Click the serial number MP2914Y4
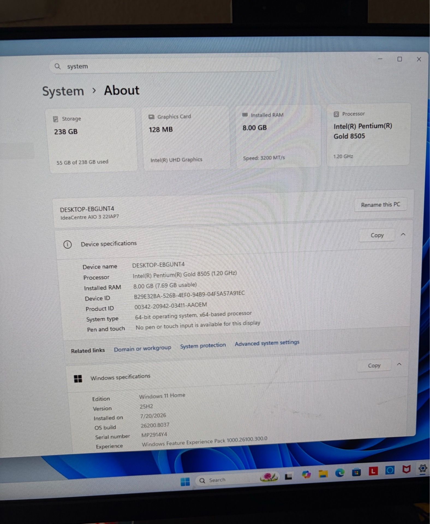Viewport: 430px width, 524px height. pyautogui.click(x=154, y=435)
